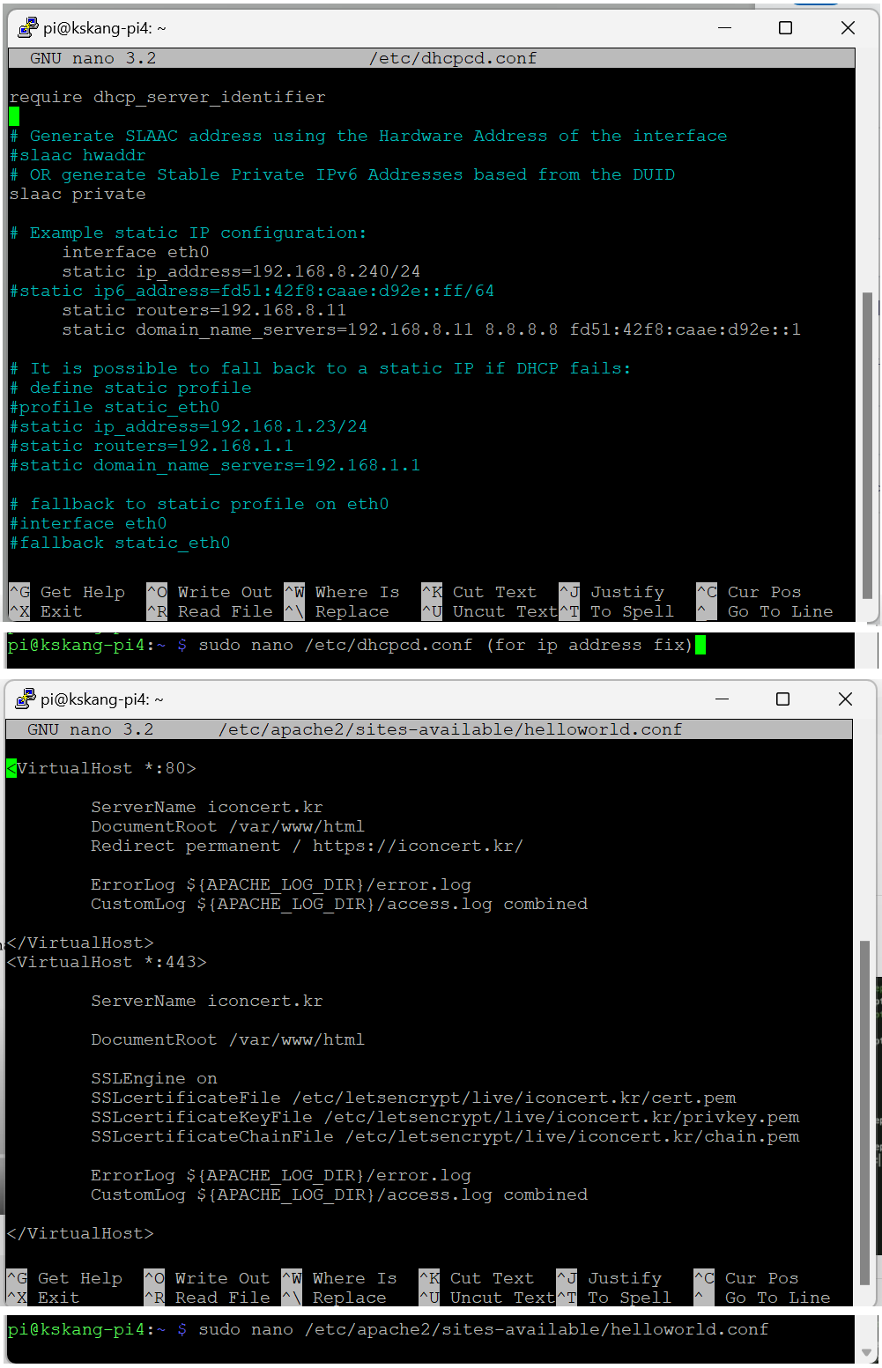882x1368 pixels.
Task: Maximize the dhcpcd.conf terminal window
Action: (x=785, y=27)
